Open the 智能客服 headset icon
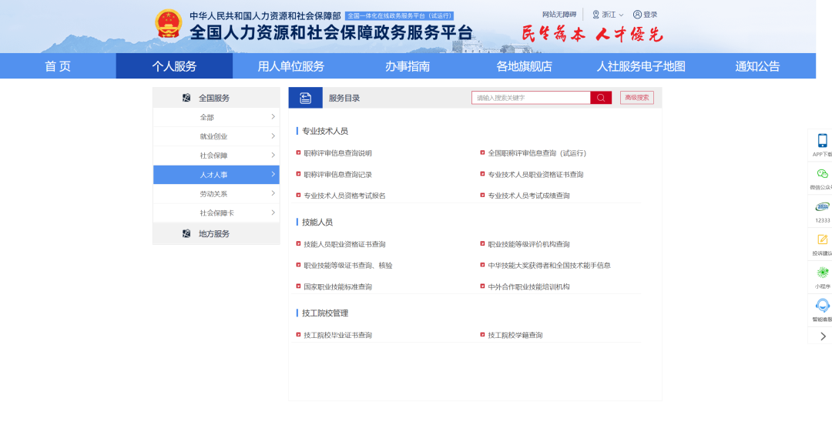Screen dimensions: 832x425 tap(823, 305)
